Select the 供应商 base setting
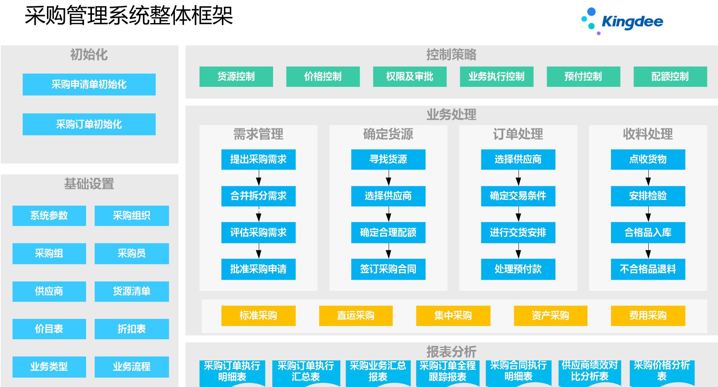The height and width of the screenshot is (387, 718). tap(49, 291)
